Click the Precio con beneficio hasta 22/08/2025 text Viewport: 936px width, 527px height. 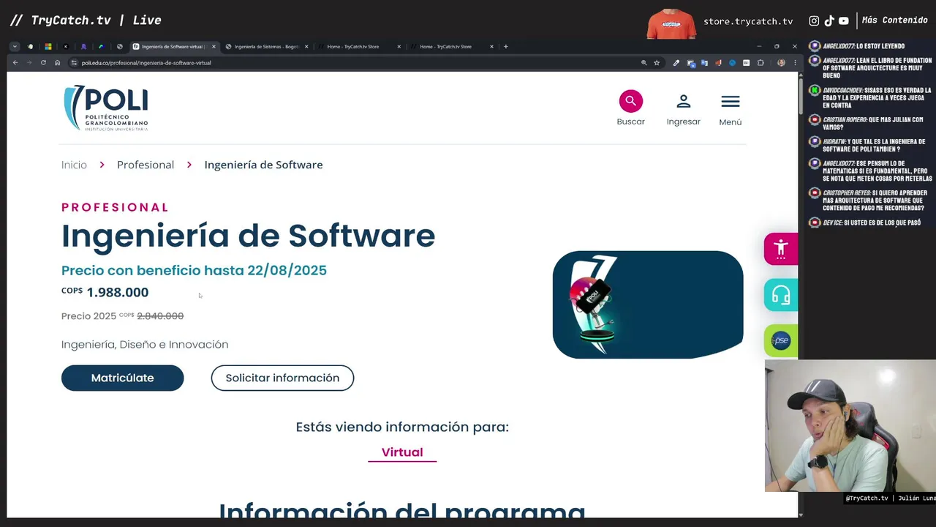point(194,270)
